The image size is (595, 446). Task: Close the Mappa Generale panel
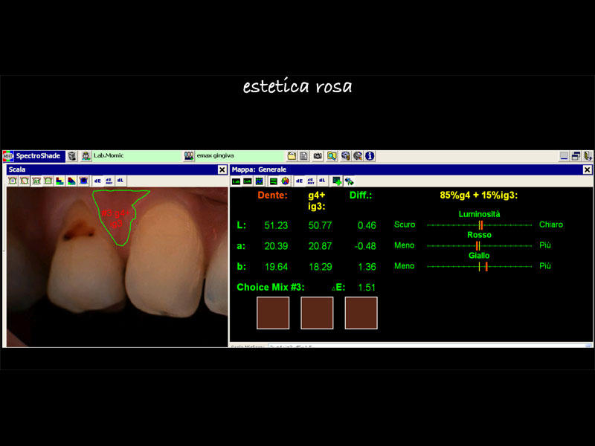click(587, 169)
